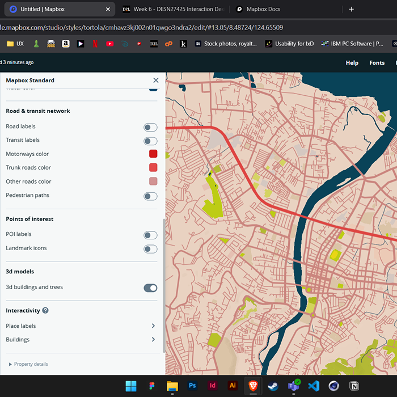
Task: Launch Photoshop from the taskbar
Action: click(192, 386)
